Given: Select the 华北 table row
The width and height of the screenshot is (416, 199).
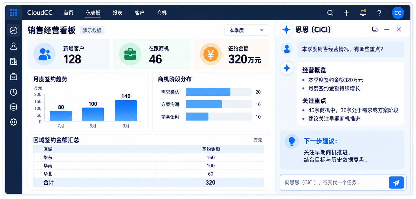Looking at the screenshot, I should tap(148, 174).
